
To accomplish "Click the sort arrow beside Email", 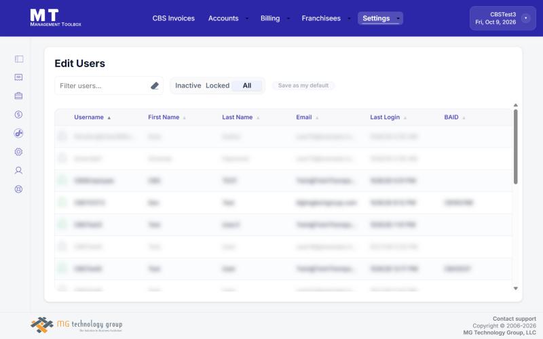I will (317, 117).
